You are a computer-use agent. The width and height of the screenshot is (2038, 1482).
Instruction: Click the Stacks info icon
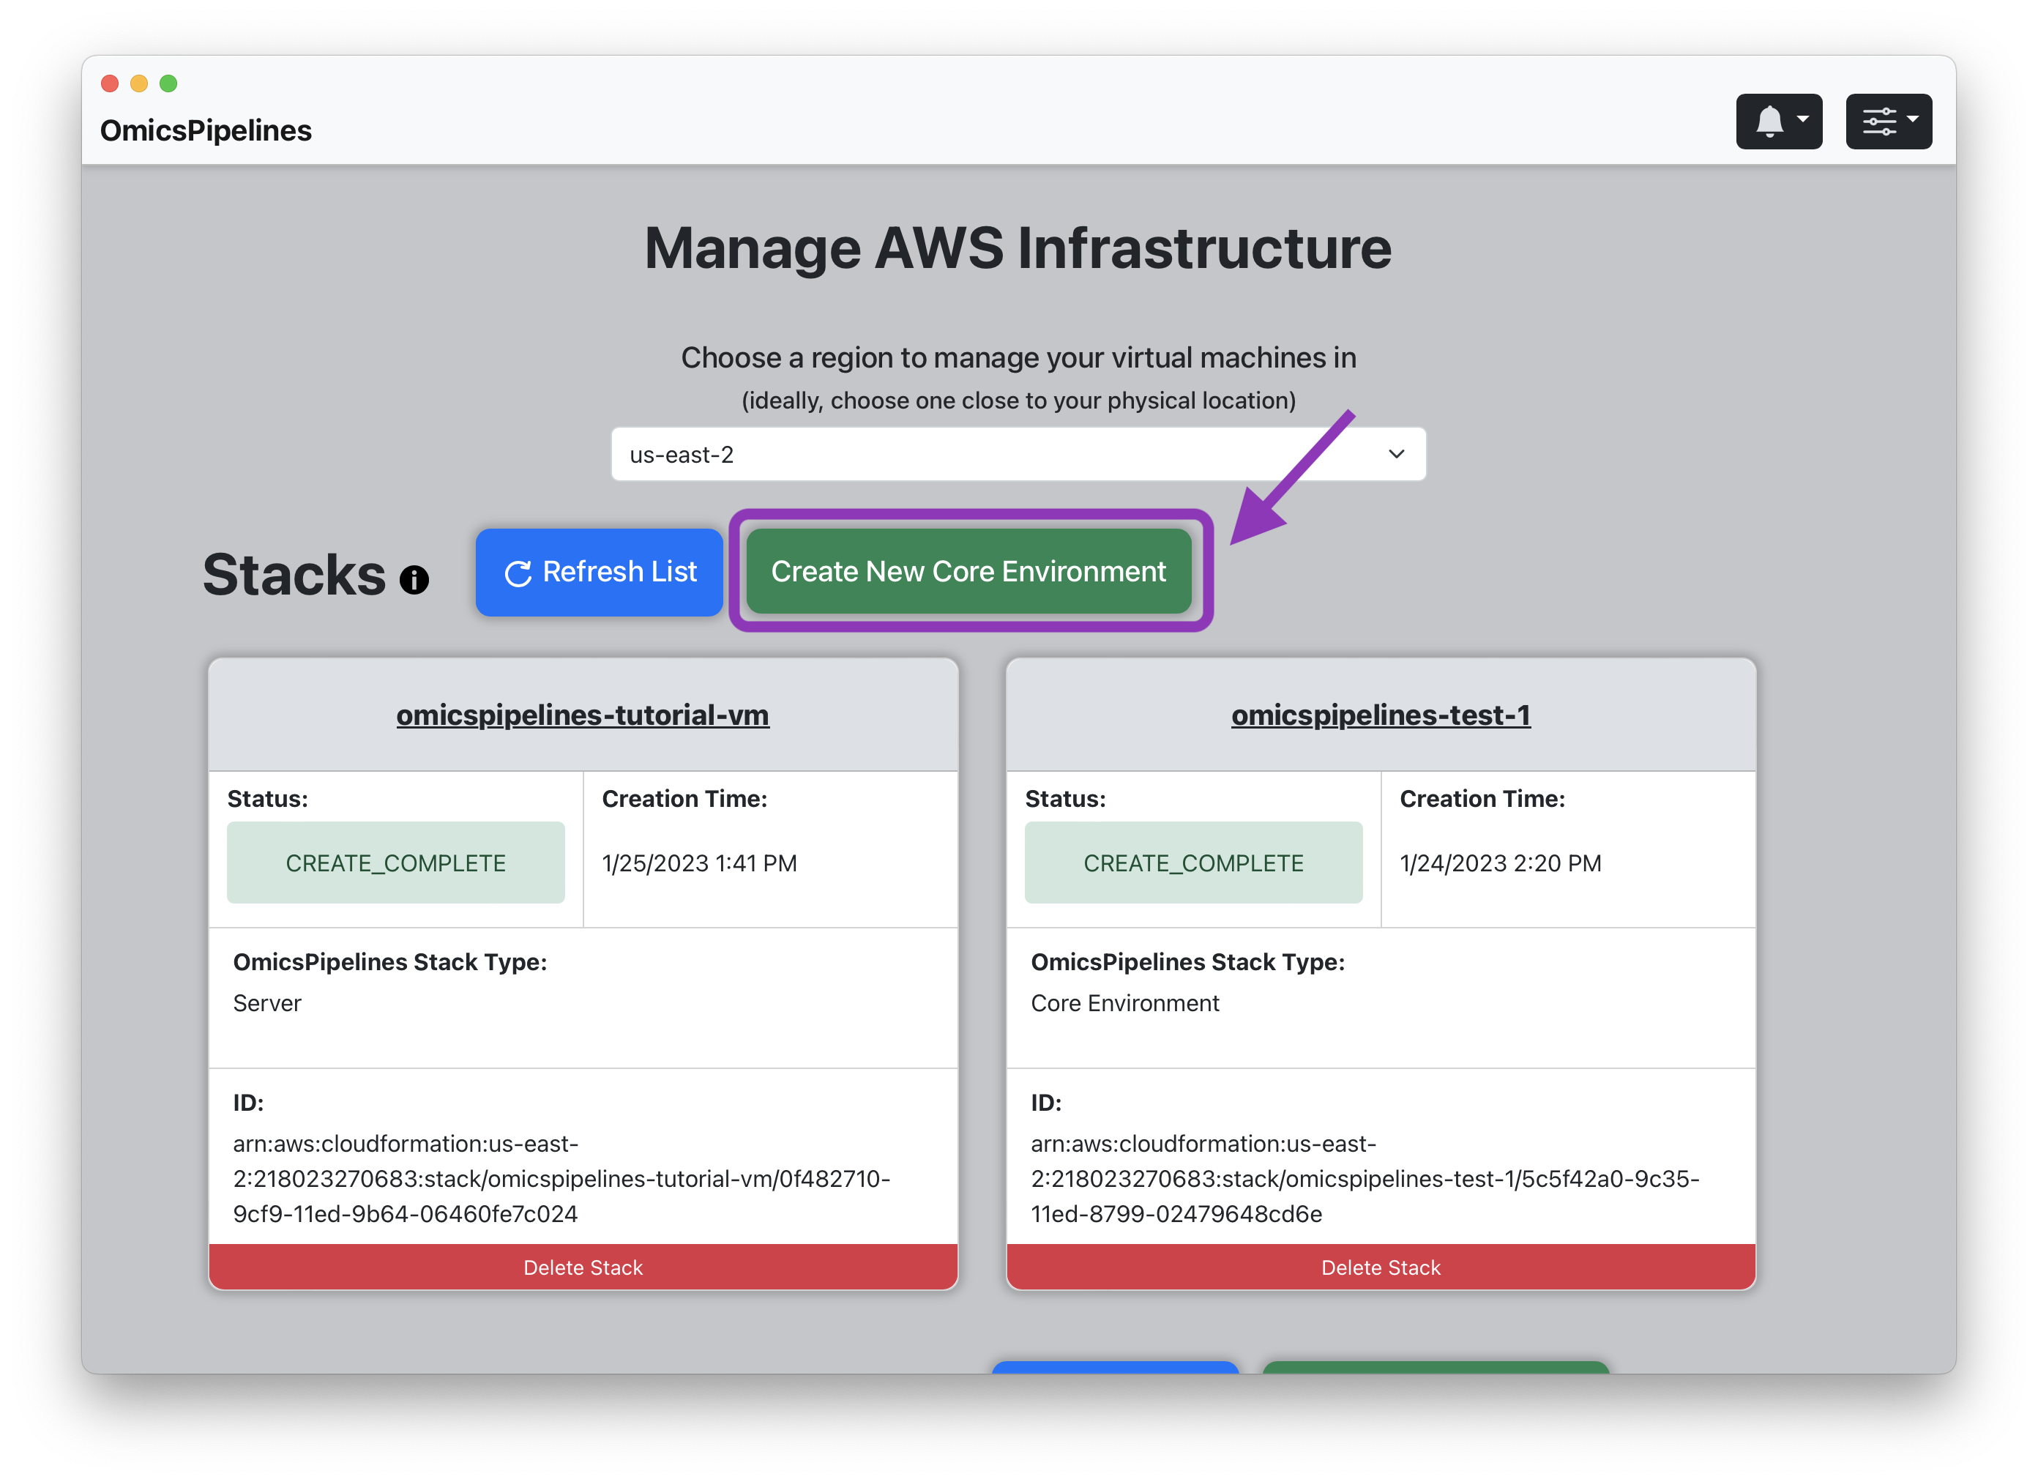coord(414,580)
